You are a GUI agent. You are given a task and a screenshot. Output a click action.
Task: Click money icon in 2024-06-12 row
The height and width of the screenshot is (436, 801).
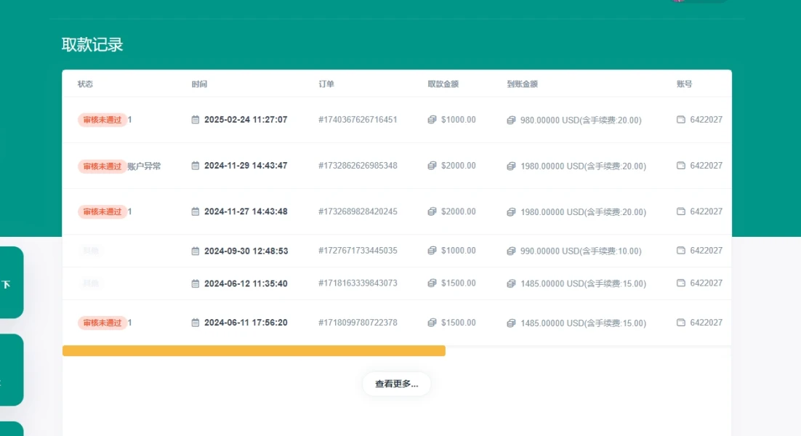click(432, 283)
